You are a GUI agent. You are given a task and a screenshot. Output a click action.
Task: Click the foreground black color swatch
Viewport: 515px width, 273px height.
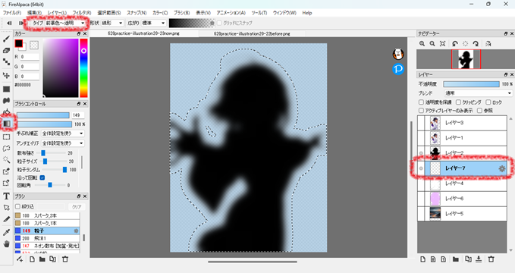18,43
